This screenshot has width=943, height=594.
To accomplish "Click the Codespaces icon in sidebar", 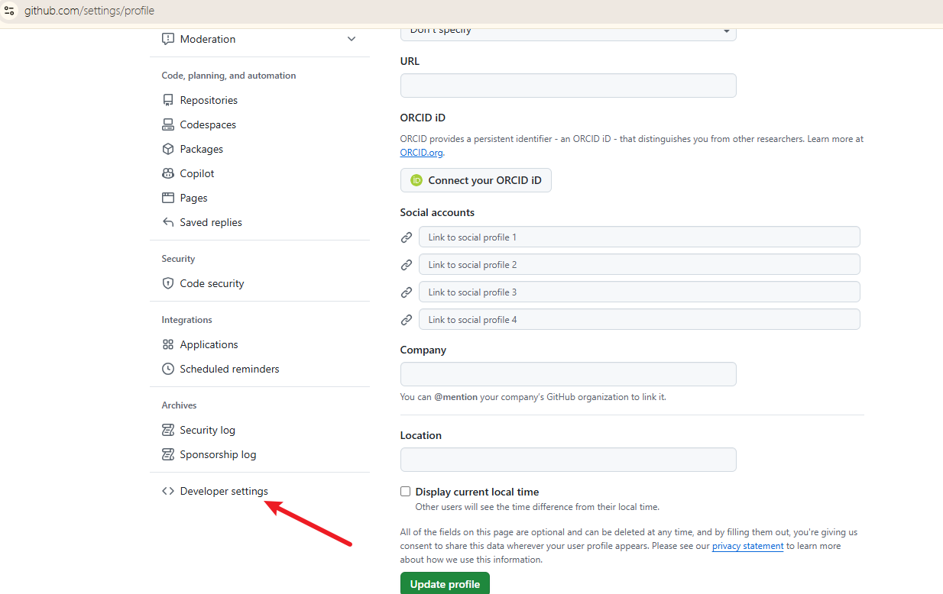I will (168, 124).
